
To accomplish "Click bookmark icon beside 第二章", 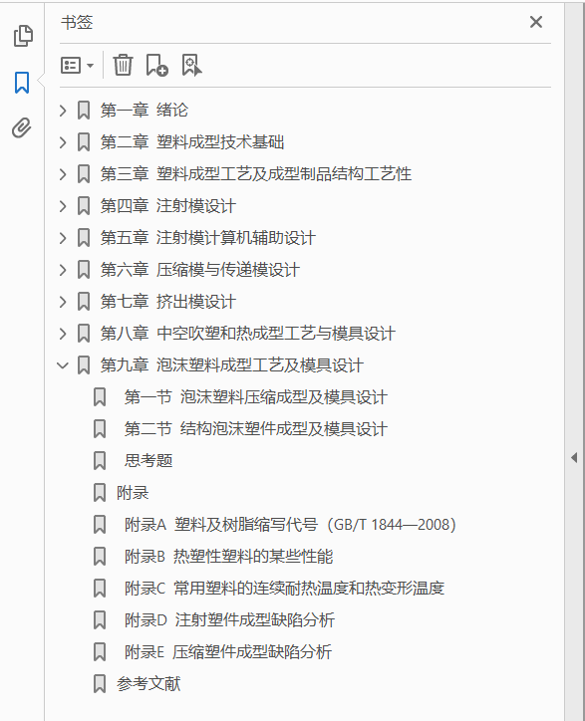I will pyautogui.click(x=84, y=142).
